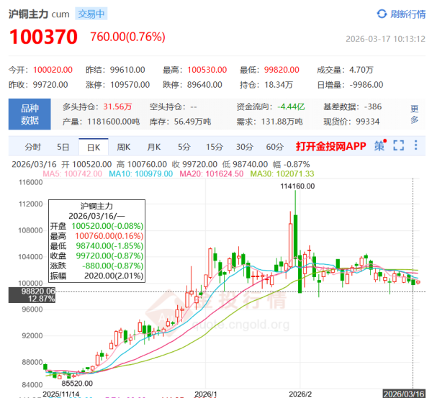Click the MA30: 102071.33 indicator label
Screen dimensions: 432x398
(x=282, y=173)
